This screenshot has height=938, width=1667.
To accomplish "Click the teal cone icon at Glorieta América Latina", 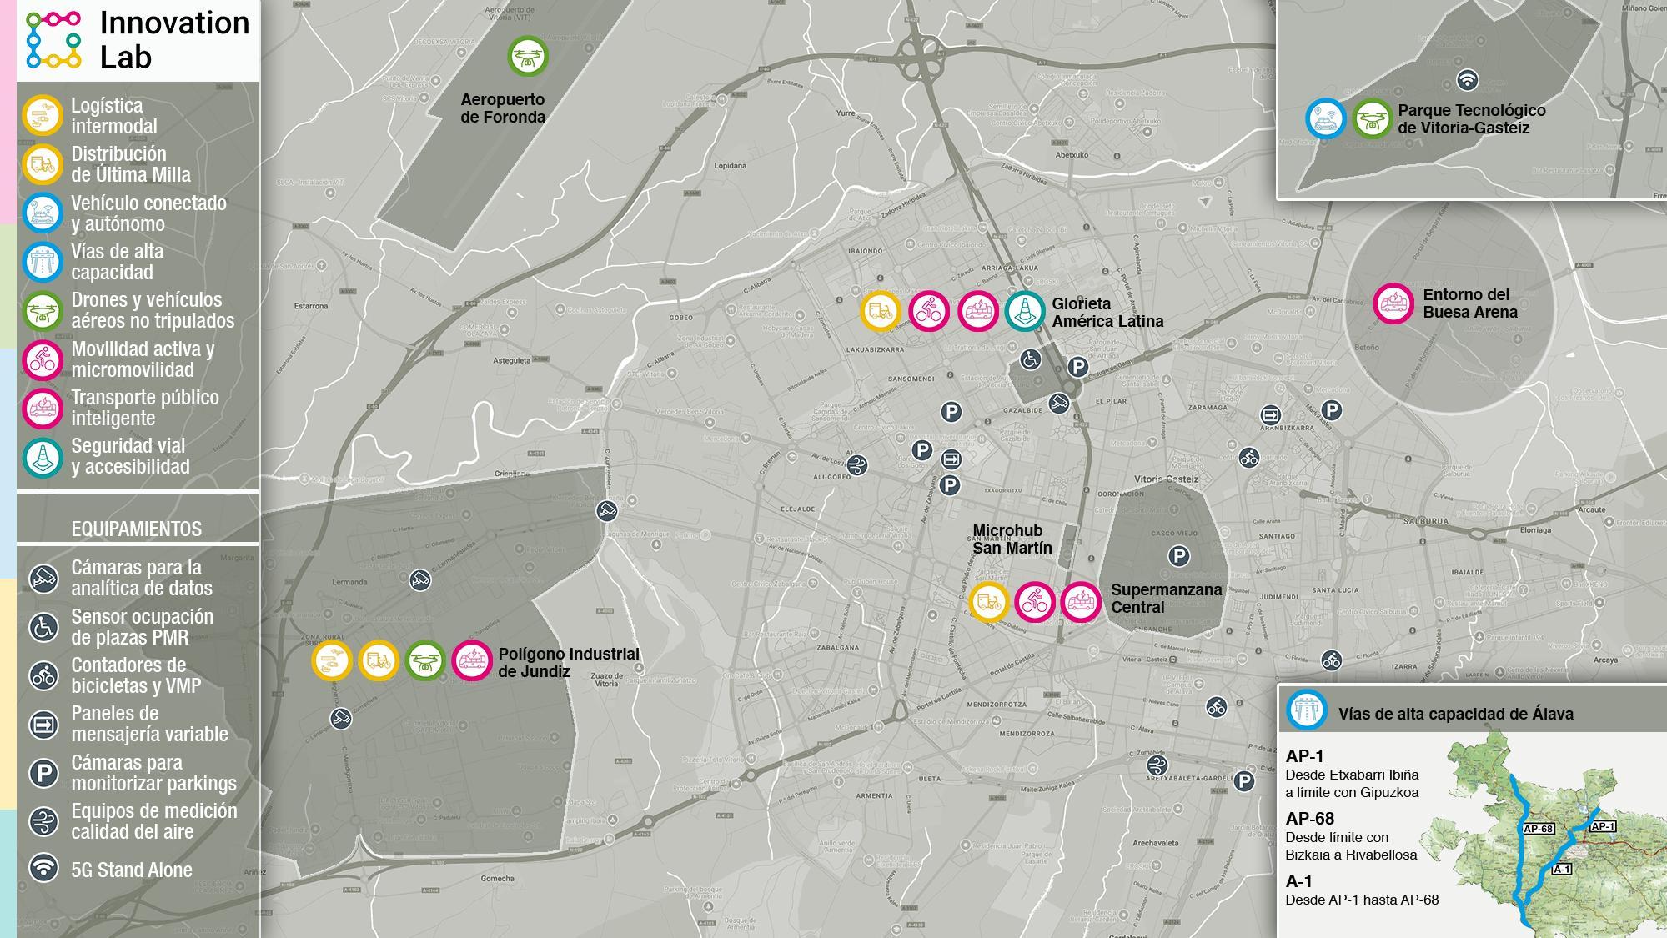I will [x=1025, y=312].
